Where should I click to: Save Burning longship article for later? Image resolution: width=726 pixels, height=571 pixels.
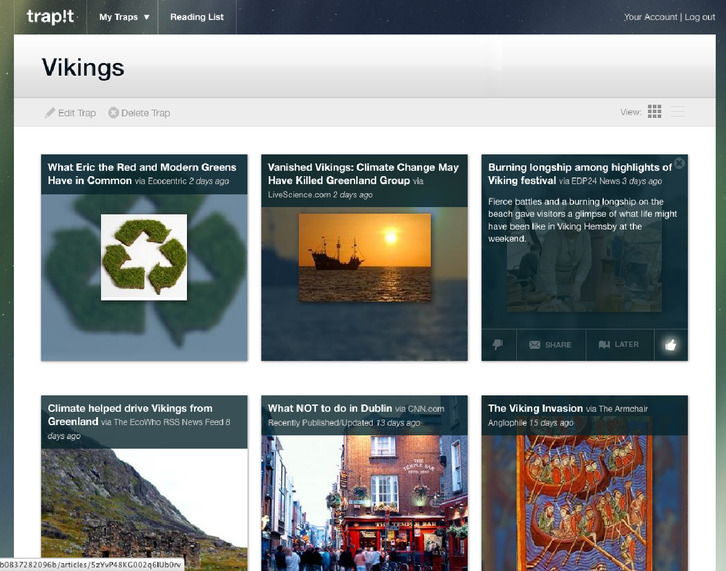619,345
